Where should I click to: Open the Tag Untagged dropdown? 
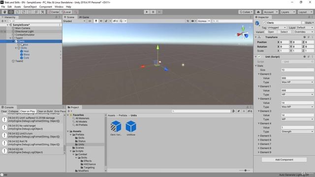click(x=277, y=28)
